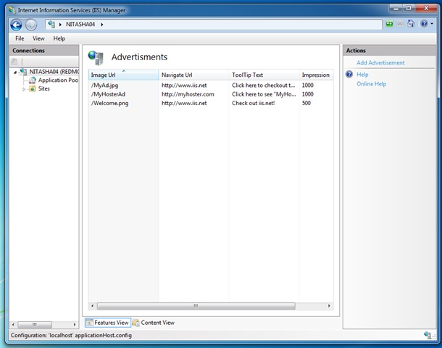
Task: Select Application Pools in Connections tree
Action: coord(58,80)
